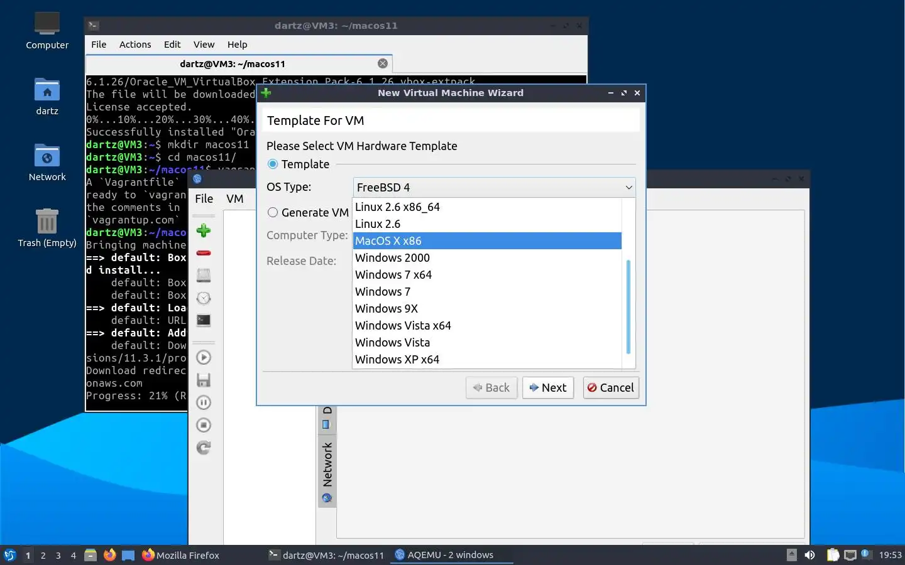Image resolution: width=905 pixels, height=565 pixels.
Task: Switch to AQEMU - 2 windows taskbar entry
Action: tap(451, 555)
